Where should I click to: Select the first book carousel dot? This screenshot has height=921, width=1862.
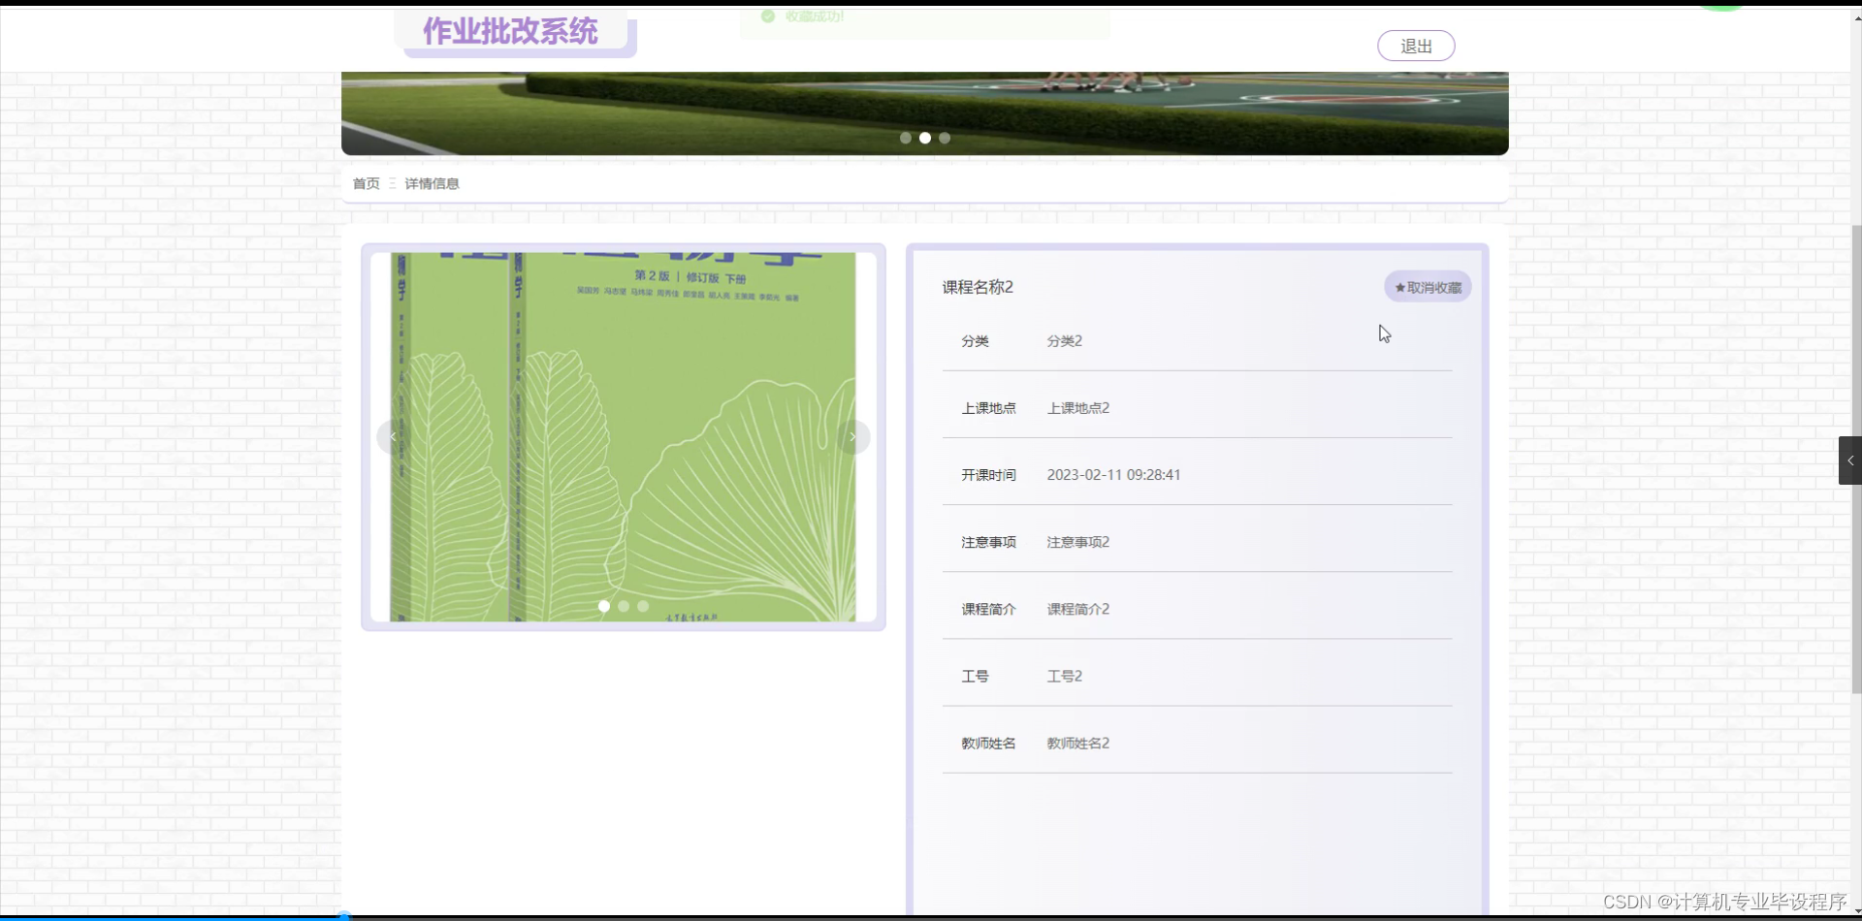click(603, 606)
